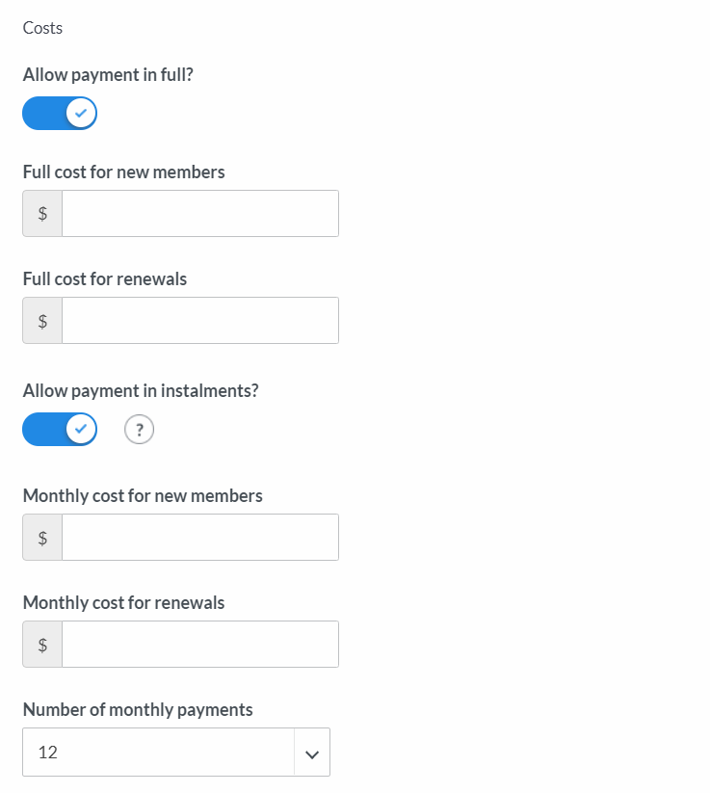Image resolution: width=710 pixels, height=793 pixels.
Task: Click dollar sign beside Monthly cost for renewals
Action: (x=42, y=645)
